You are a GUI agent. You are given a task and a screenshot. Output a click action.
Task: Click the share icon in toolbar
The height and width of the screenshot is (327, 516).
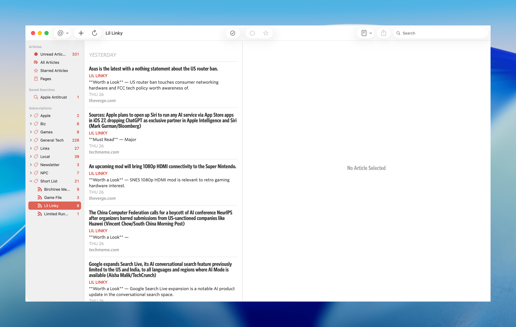click(383, 33)
